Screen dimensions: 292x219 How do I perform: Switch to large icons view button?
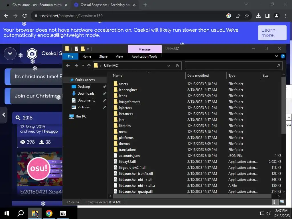282,202
